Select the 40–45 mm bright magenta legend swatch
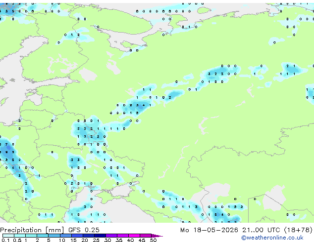Viewport: 314px width, 242px height. pos(134,236)
